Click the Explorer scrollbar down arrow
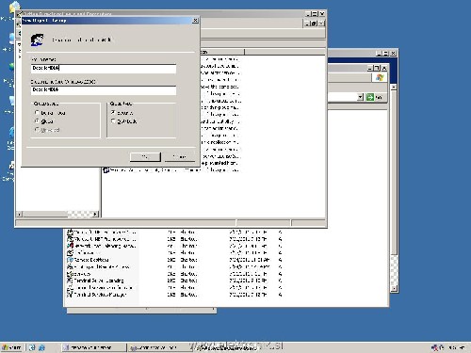Screen dimensions: 471x353 pyautogui.click(x=394, y=288)
